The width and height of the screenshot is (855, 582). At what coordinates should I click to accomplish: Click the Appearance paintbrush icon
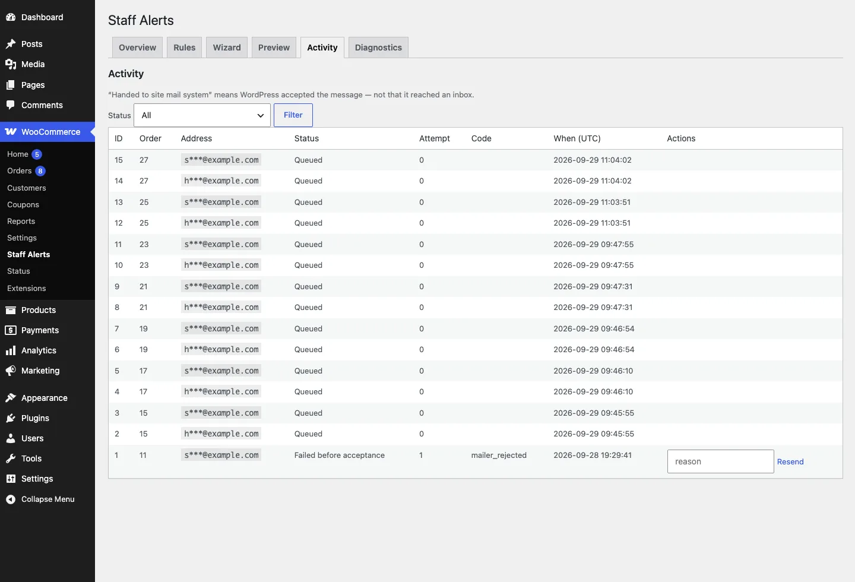click(11, 398)
